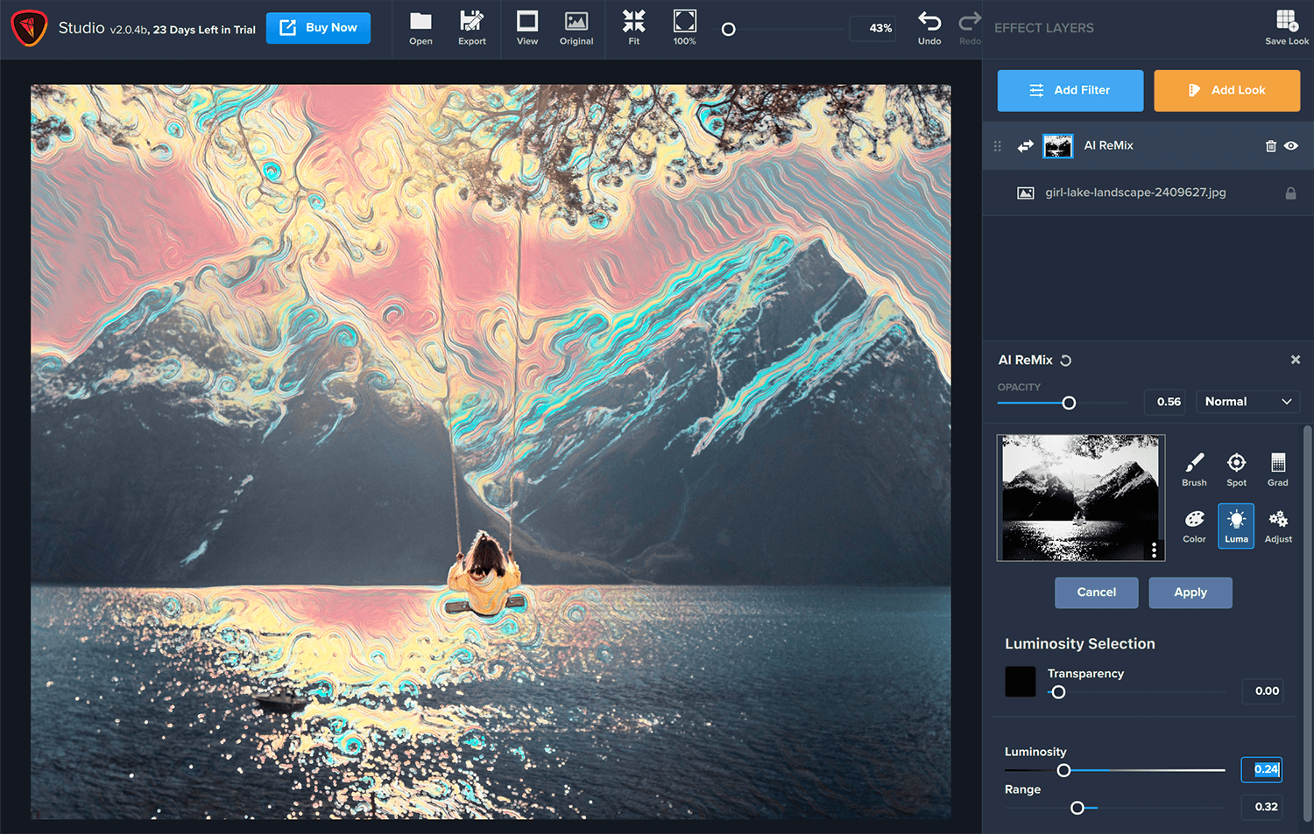The height and width of the screenshot is (834, 1314).
Task: Click the AI ReMix layer thumbnail
Action: pos(1058,146)
